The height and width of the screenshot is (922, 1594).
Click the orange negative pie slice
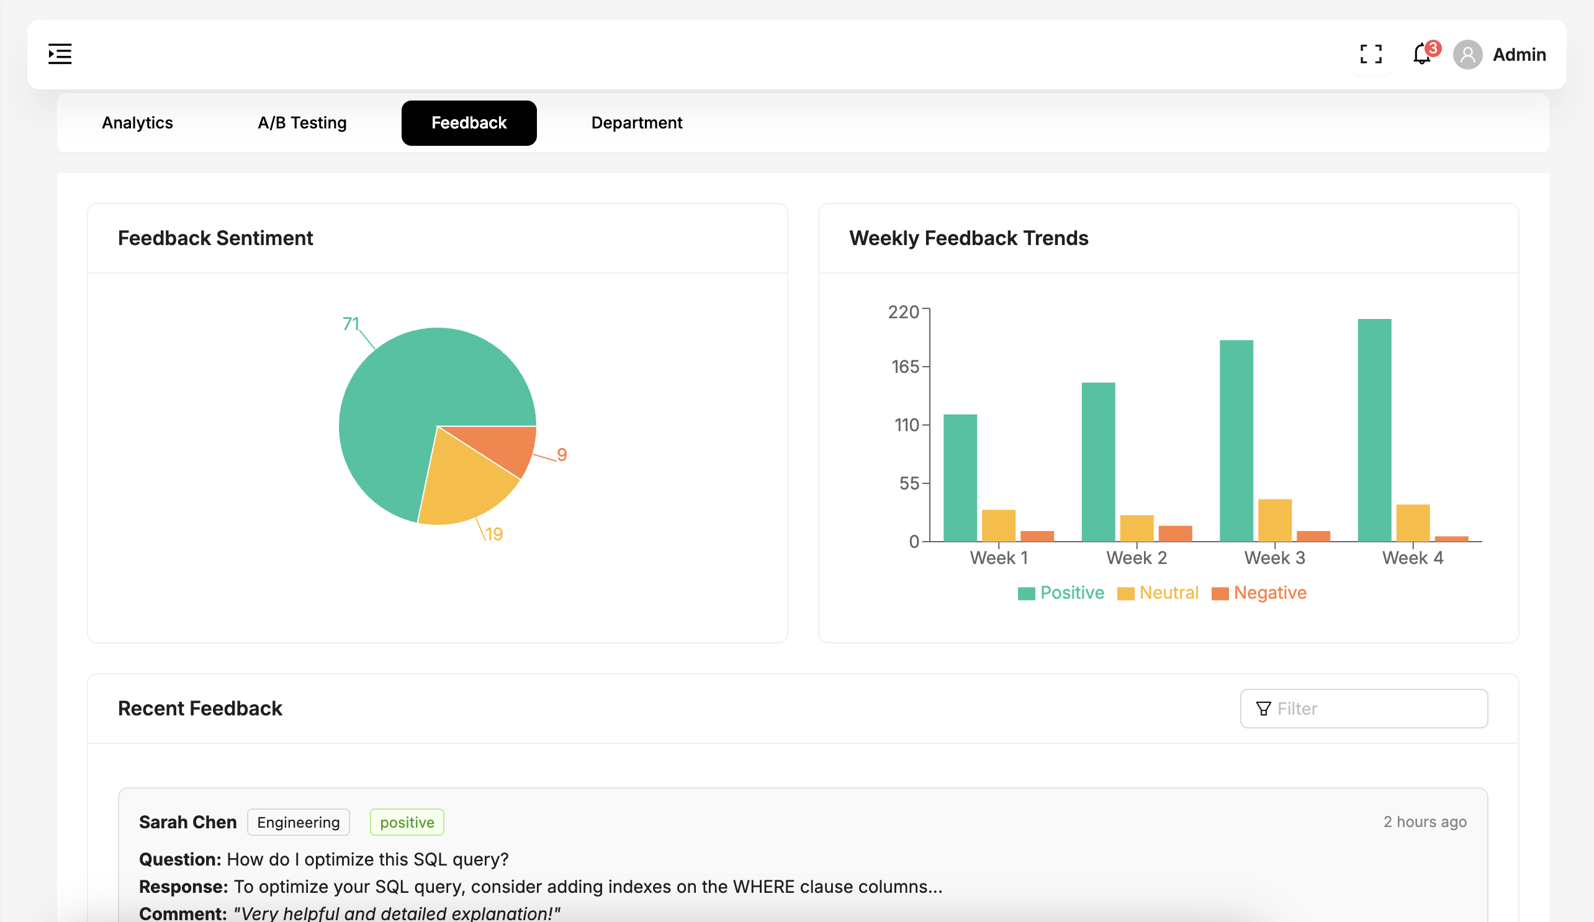point(506,446)
